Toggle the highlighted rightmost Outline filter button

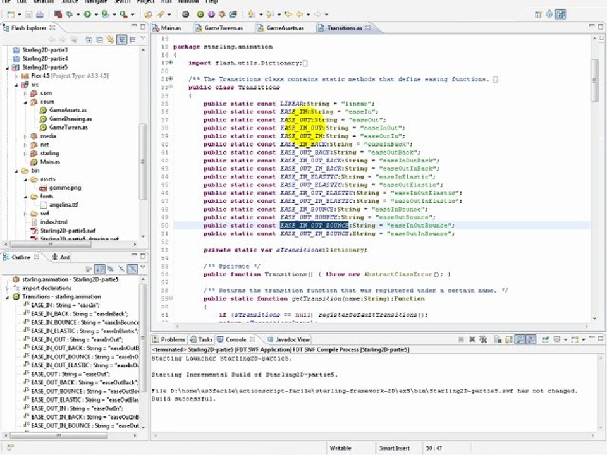[132, 269]
